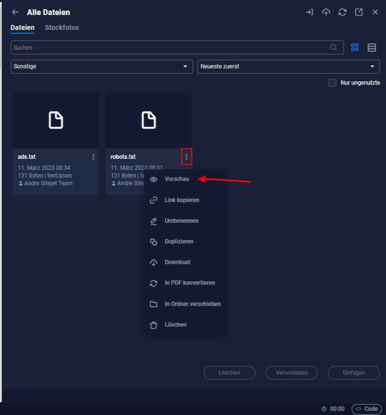The height and width of the screenshot is (415, 386).
Task: Open the ads.txt three-dot menu
Action: [93, 157]
